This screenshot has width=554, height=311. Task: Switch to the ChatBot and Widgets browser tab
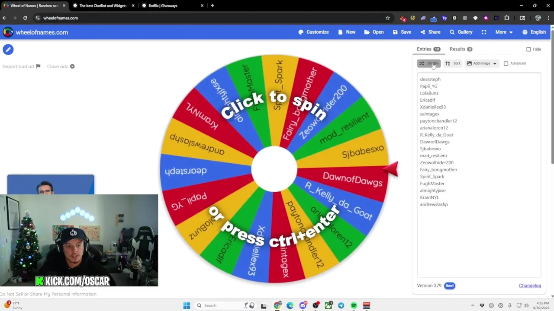(103, 6)
